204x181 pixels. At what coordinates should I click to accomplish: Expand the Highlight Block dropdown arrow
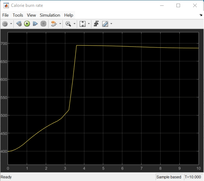pos(60,24)
